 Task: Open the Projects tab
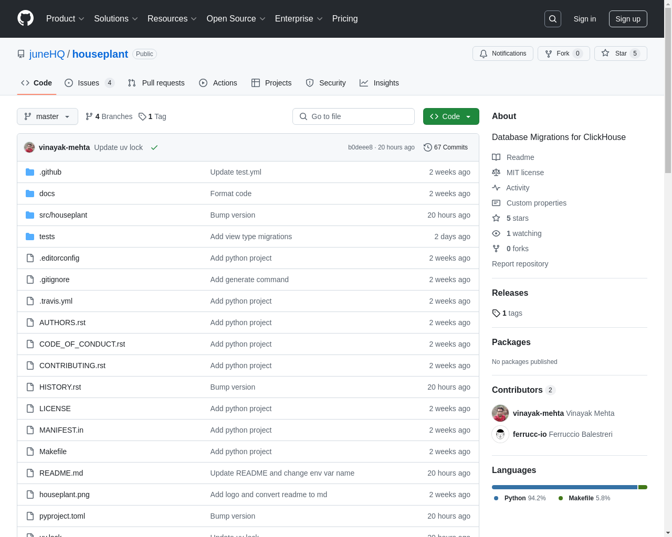271,83
